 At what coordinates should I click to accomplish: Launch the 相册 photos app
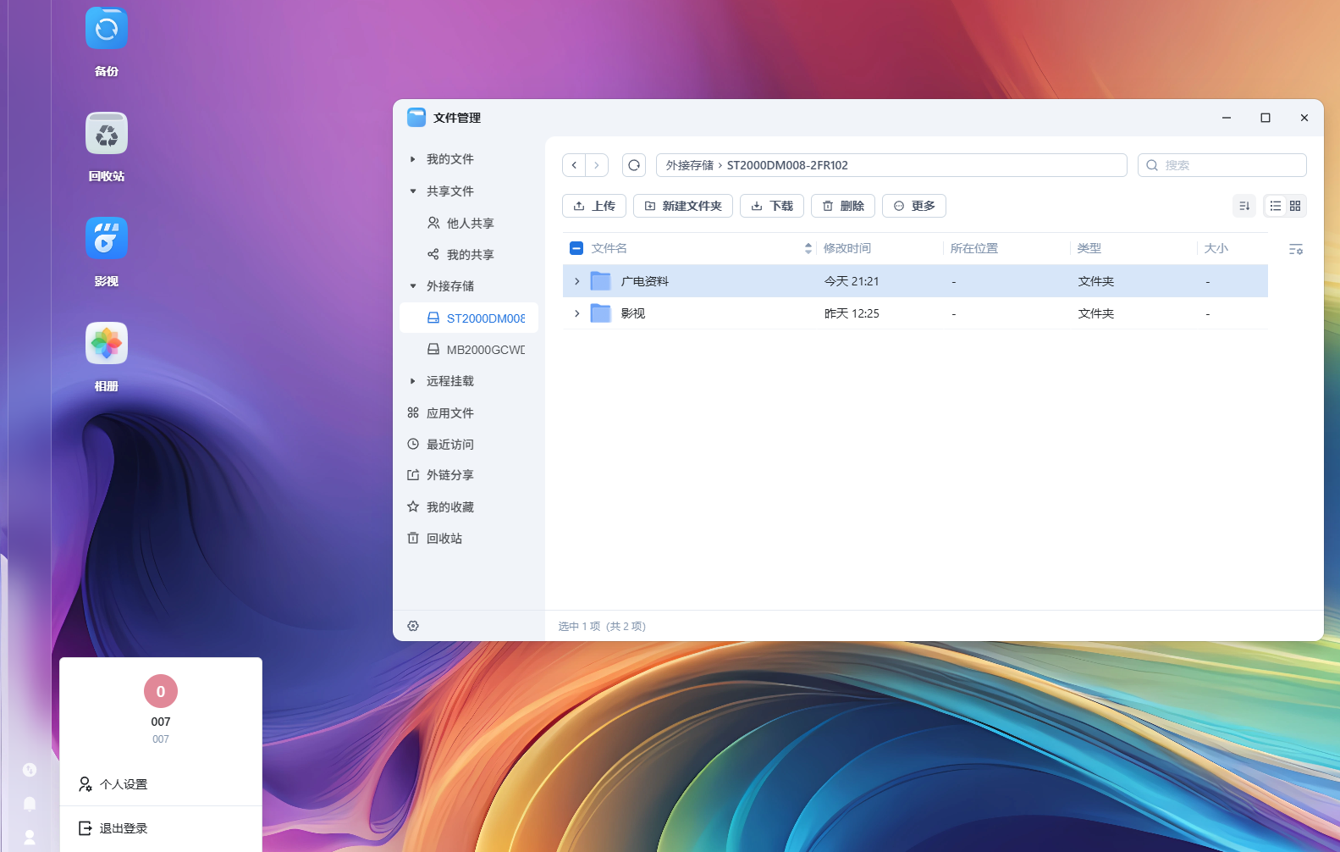[x=107, y=344]
